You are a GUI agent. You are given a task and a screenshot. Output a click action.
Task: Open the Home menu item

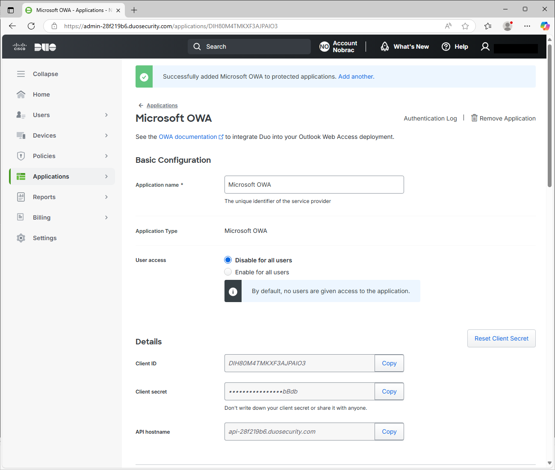62,94
